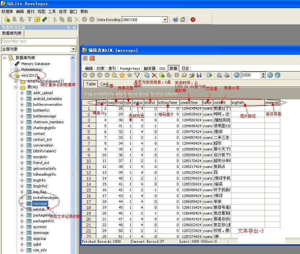
Task: Open the Data Encoding UNICODE dropdown
Action: point(165,19)
